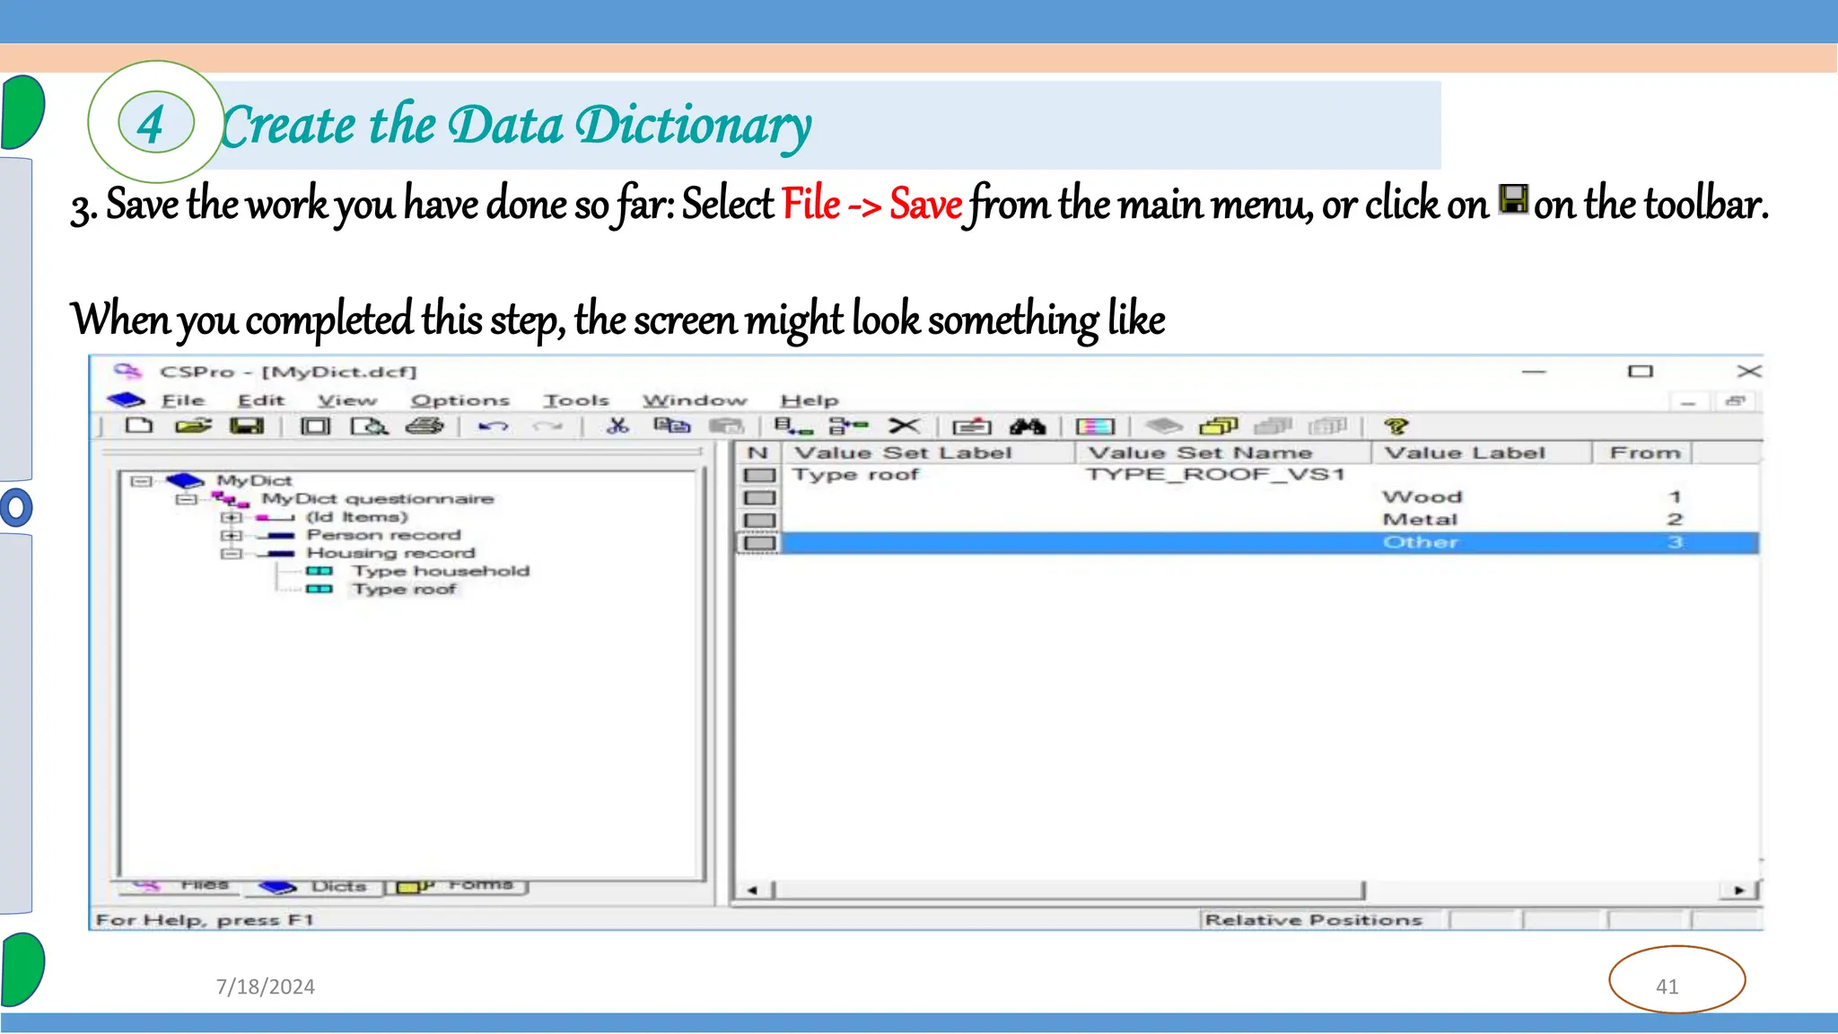
Task: Expand the (Id Items) node
Action: pyautogui.click(x=232, y=517)
